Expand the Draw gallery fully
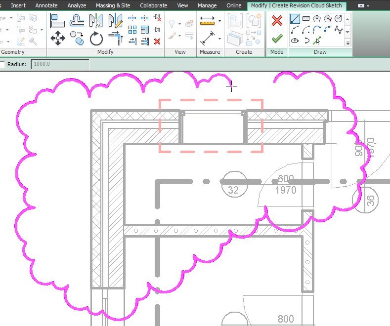Viewport: 390px width, 326px height. (x=347, y=43)
